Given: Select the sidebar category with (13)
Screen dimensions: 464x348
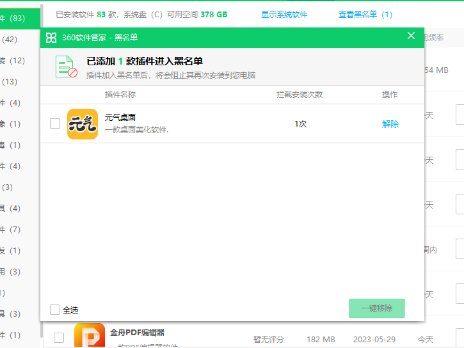Looking at the screenshot, I should (20, 82).
